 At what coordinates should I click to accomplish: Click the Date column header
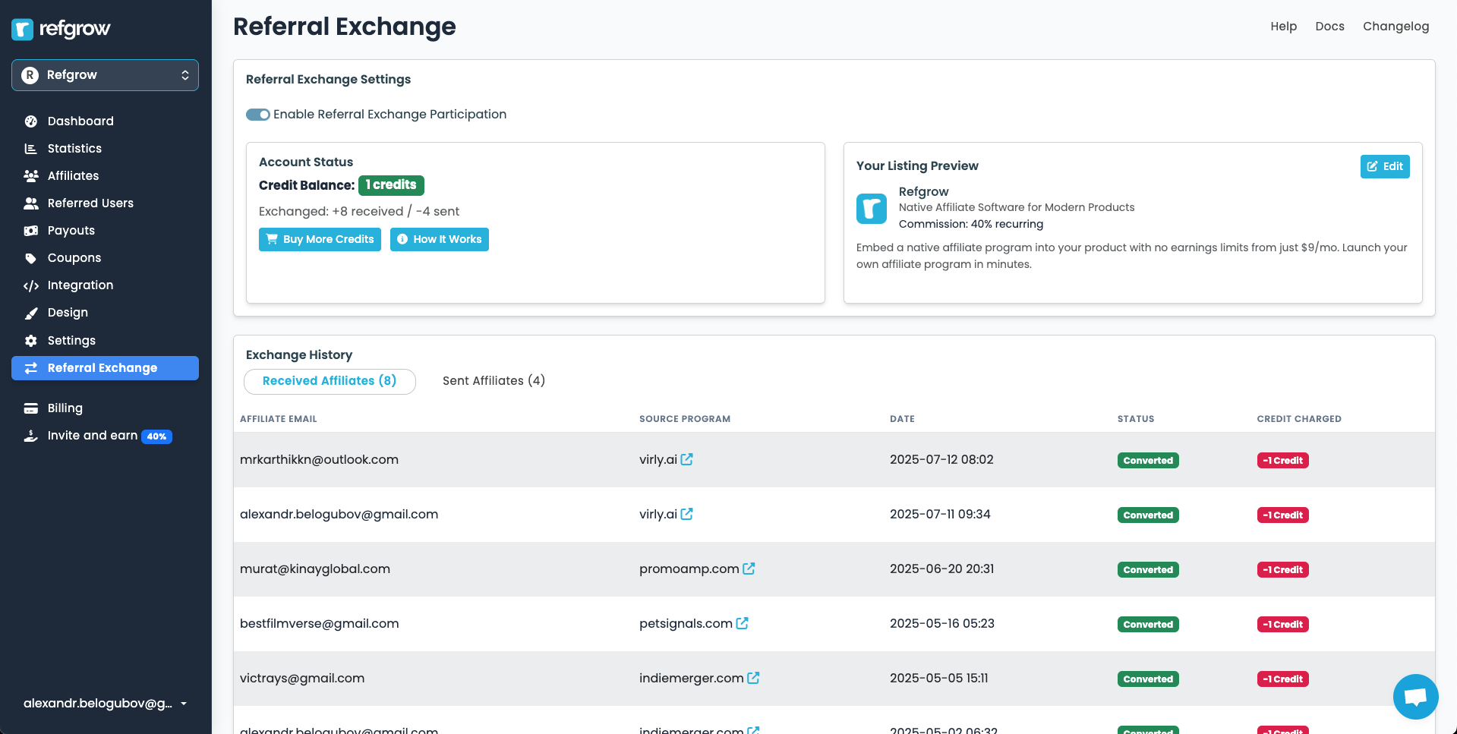[902, 419]
